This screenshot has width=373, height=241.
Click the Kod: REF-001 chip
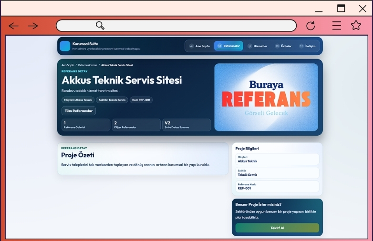pos(141,100)
